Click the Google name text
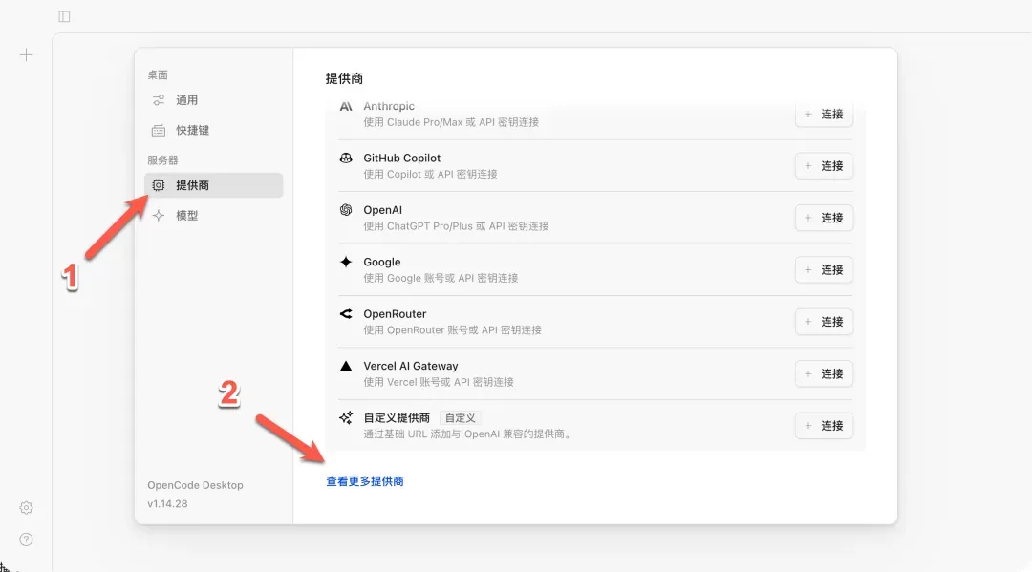This screenshot has height=572, width=1032. point(381,262)
